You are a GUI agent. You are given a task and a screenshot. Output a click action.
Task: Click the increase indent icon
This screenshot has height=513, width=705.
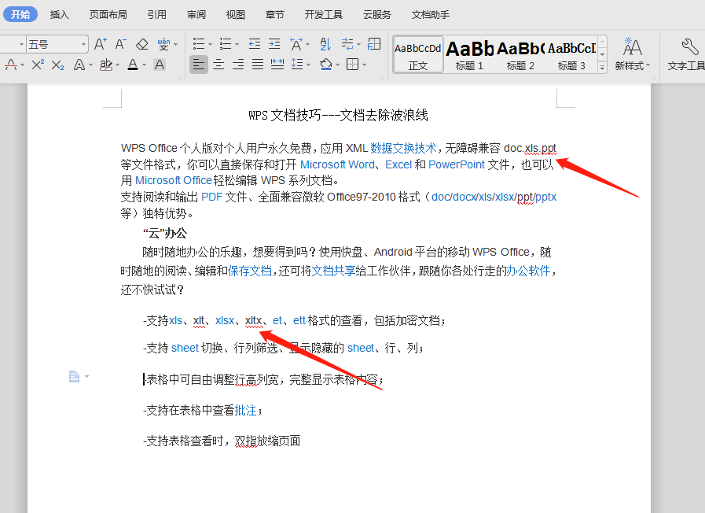[x=274, y=44]
